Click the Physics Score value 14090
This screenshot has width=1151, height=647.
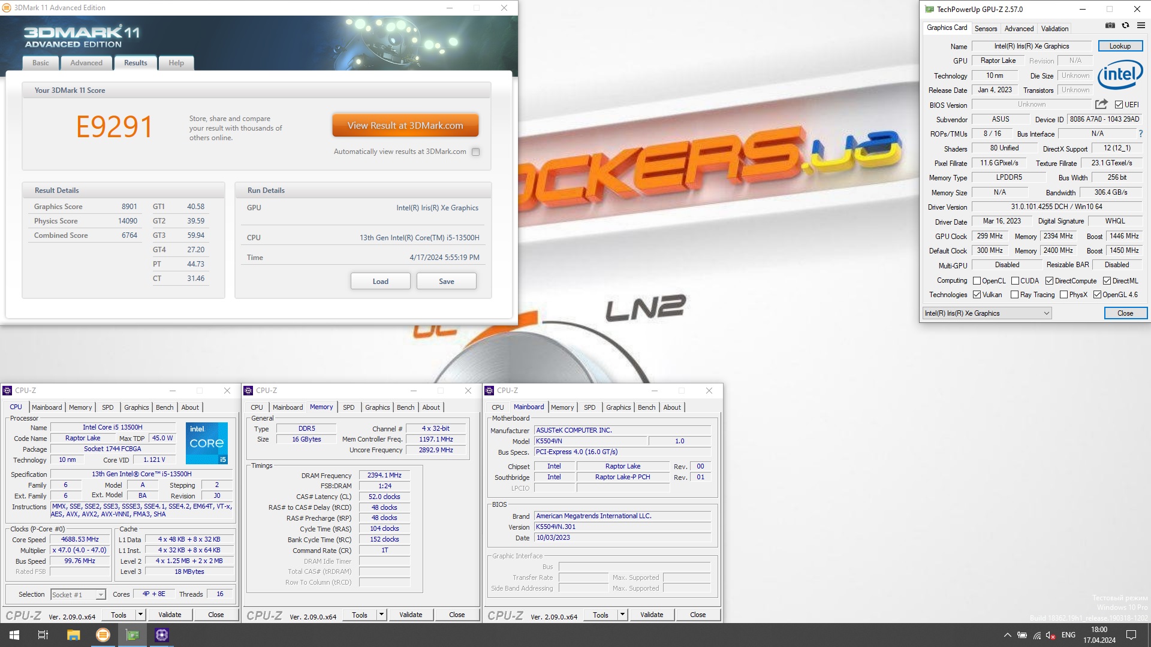coord(128,221)
